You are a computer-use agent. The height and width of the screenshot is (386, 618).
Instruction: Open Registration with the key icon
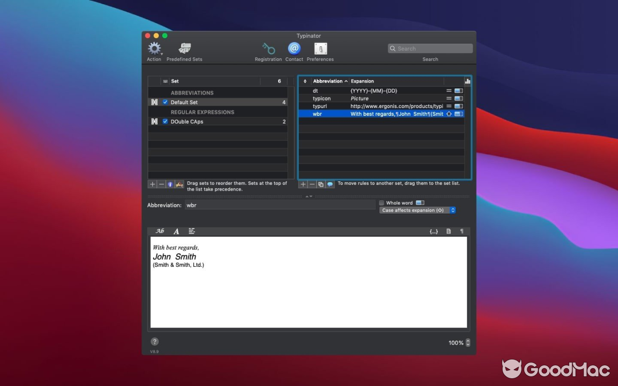click(268, 49)
